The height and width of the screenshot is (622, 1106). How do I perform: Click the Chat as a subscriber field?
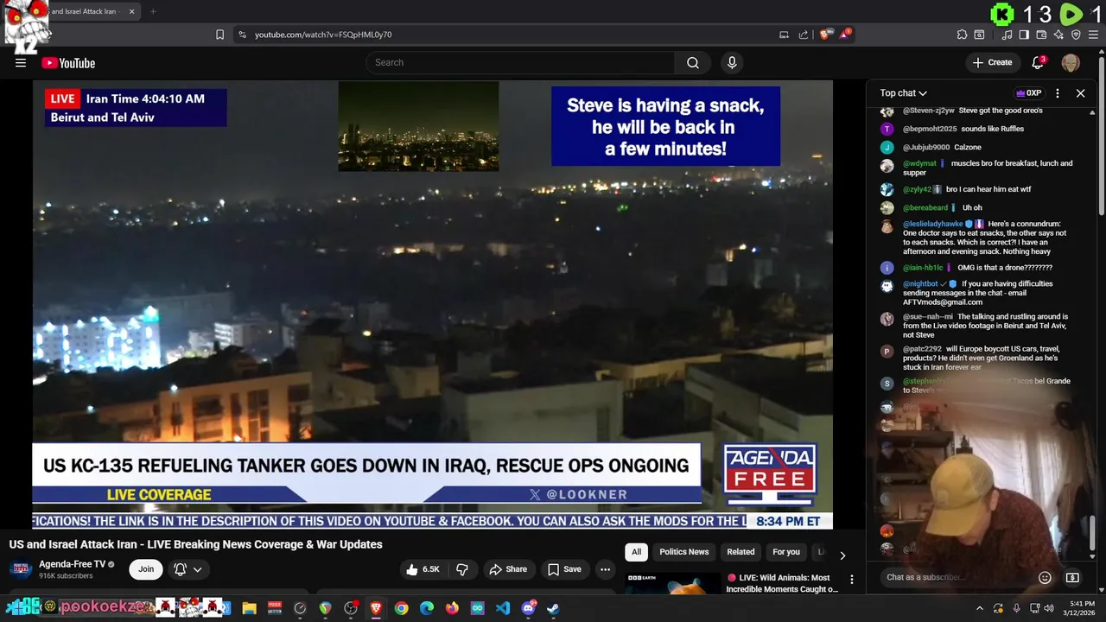pyautogui.click(x=959, y=577)
